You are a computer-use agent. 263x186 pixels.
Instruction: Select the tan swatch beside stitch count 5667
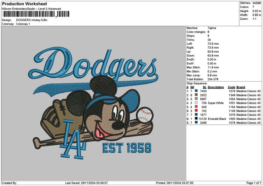(x=196, y=99)
